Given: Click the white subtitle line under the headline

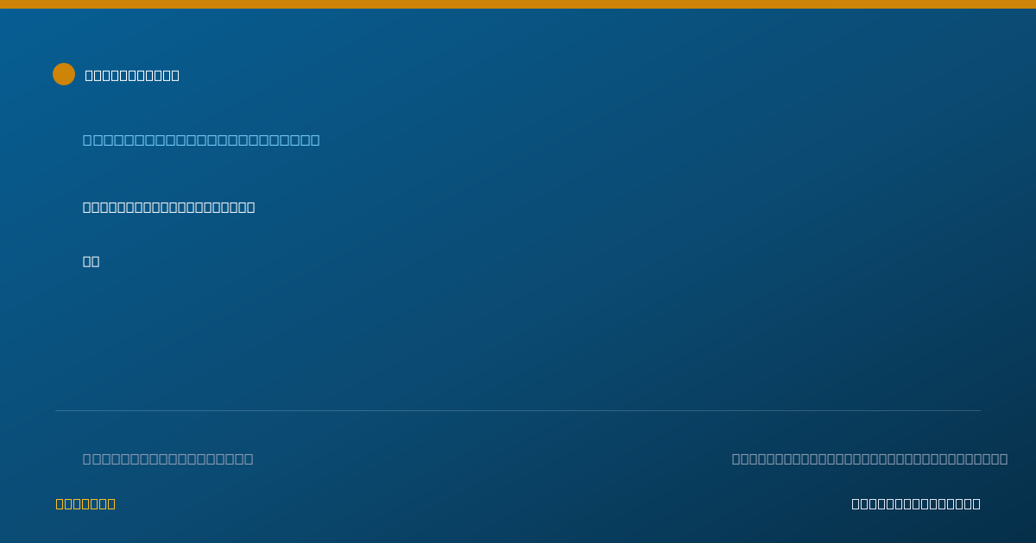Looking at the screenshot, I should click(169, 207).
